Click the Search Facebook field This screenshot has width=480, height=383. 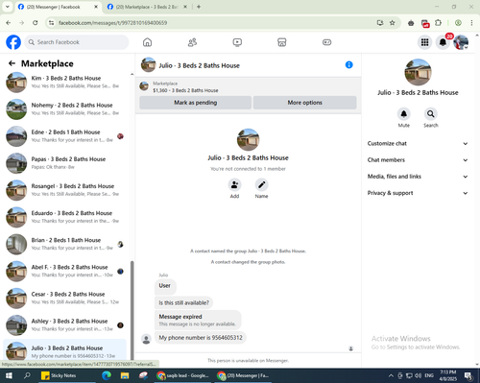(x=77, y=42)
